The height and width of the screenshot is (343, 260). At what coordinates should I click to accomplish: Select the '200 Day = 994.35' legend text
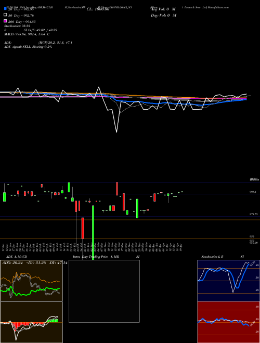click(x=22, y=22)
